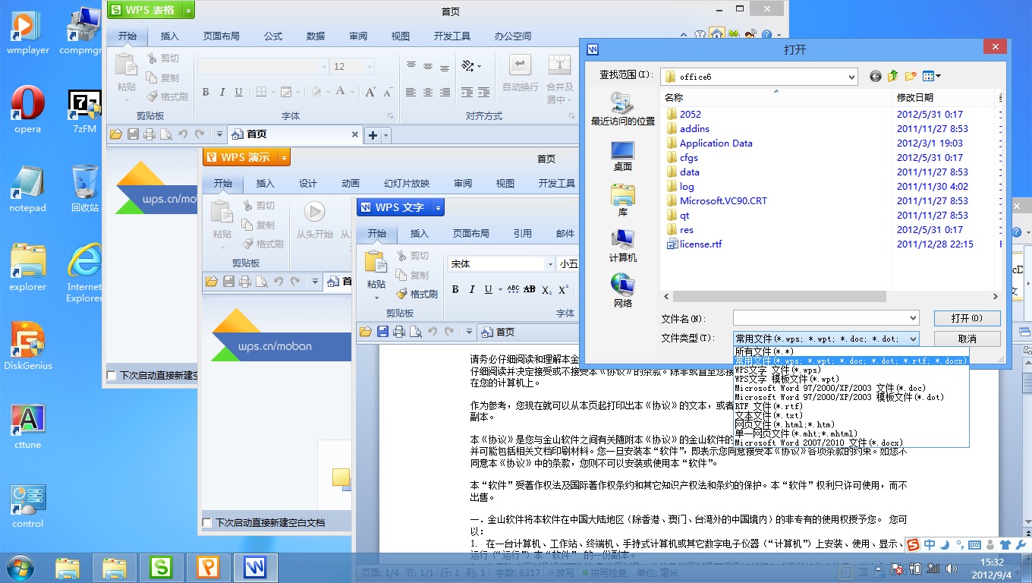Toggle 下次启动直接新建 checkbox in WPS 表格

coord(112,376)
